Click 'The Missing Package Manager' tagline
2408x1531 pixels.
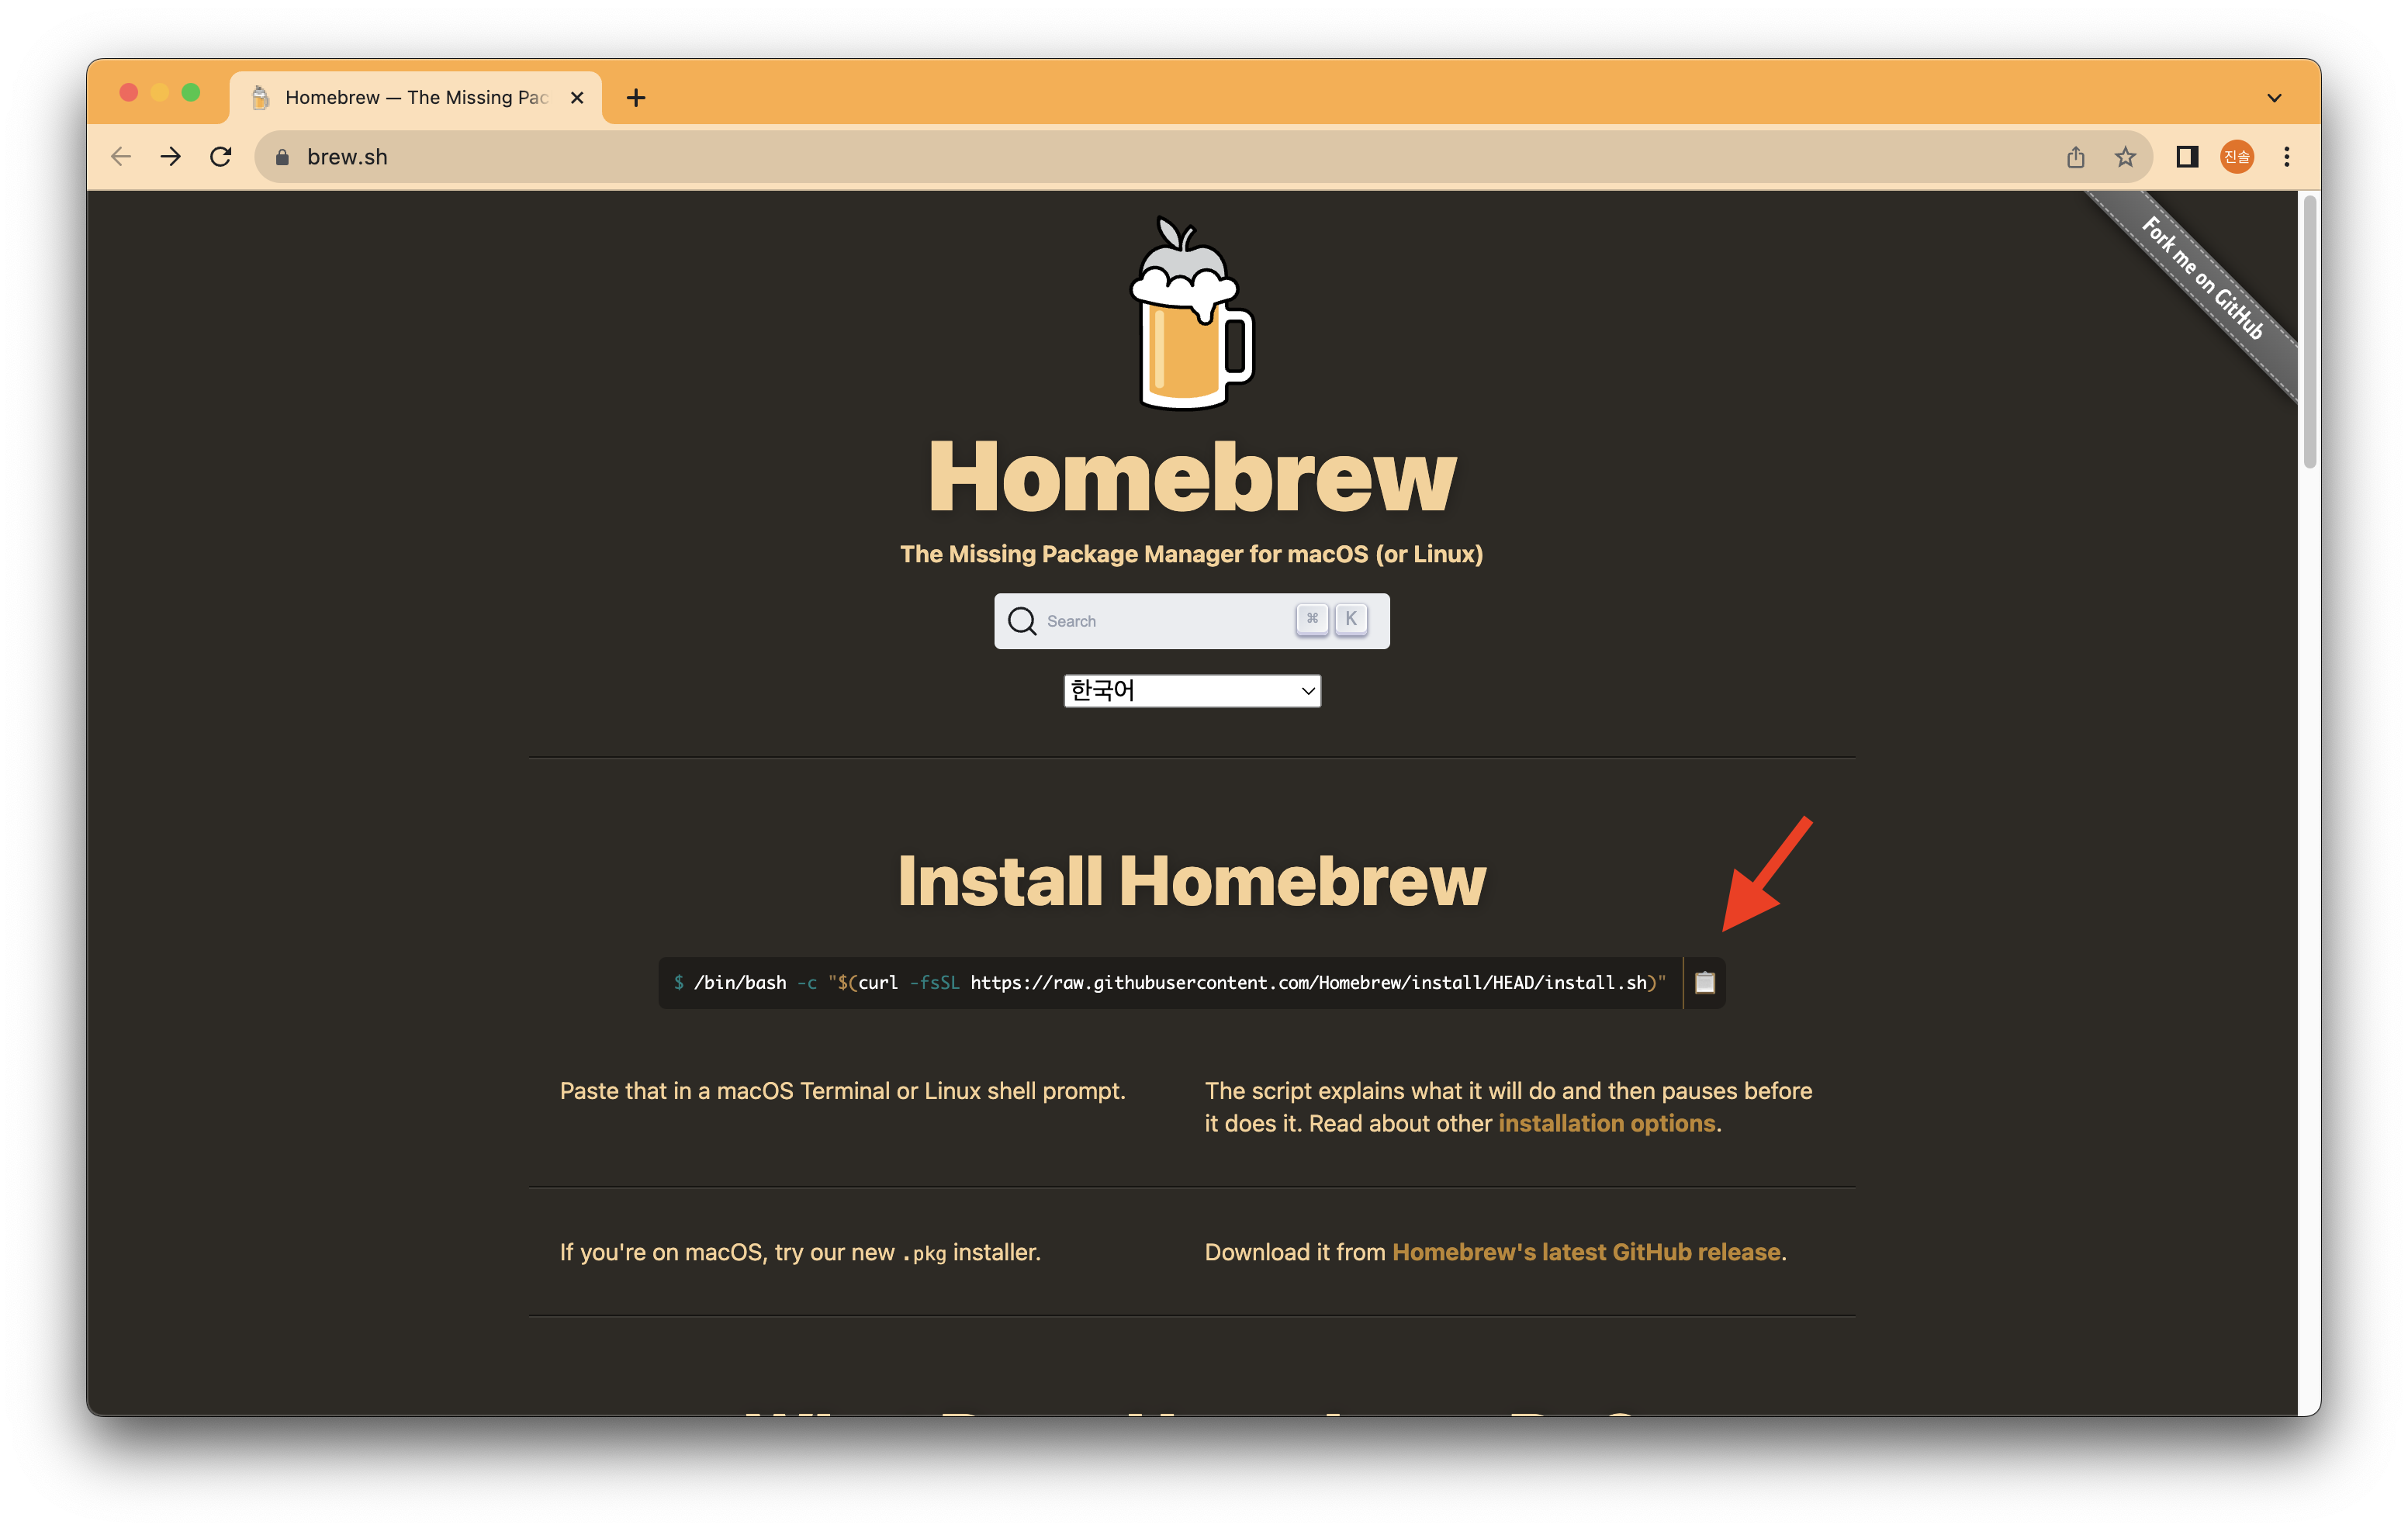point(1192,554)
